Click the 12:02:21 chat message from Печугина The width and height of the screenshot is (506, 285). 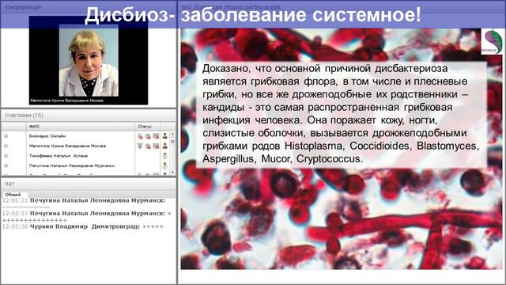pos(84,203)
